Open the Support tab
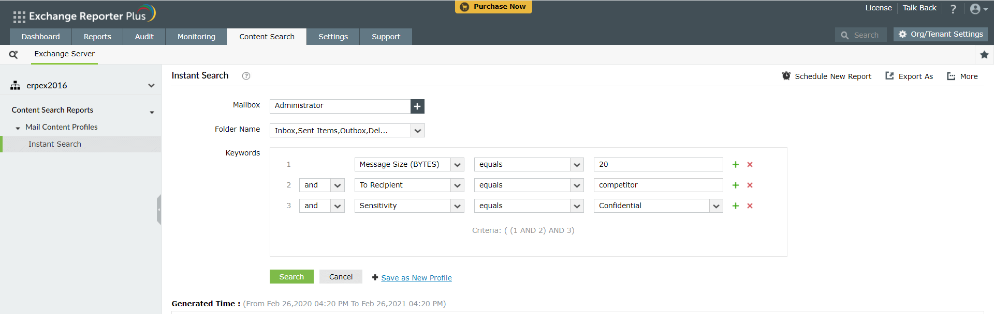The width and height of the screenshot is (994, 314). pyautogui.click(x=386, y=37)
